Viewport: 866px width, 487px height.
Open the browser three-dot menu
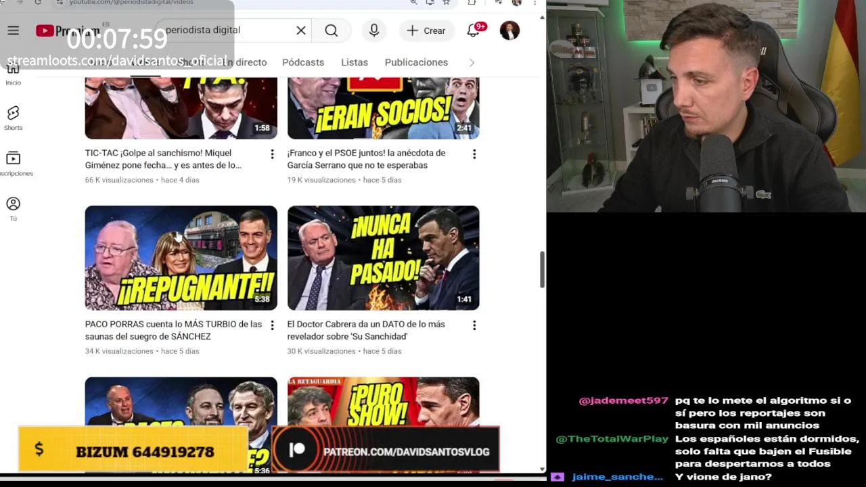point(534,3)
